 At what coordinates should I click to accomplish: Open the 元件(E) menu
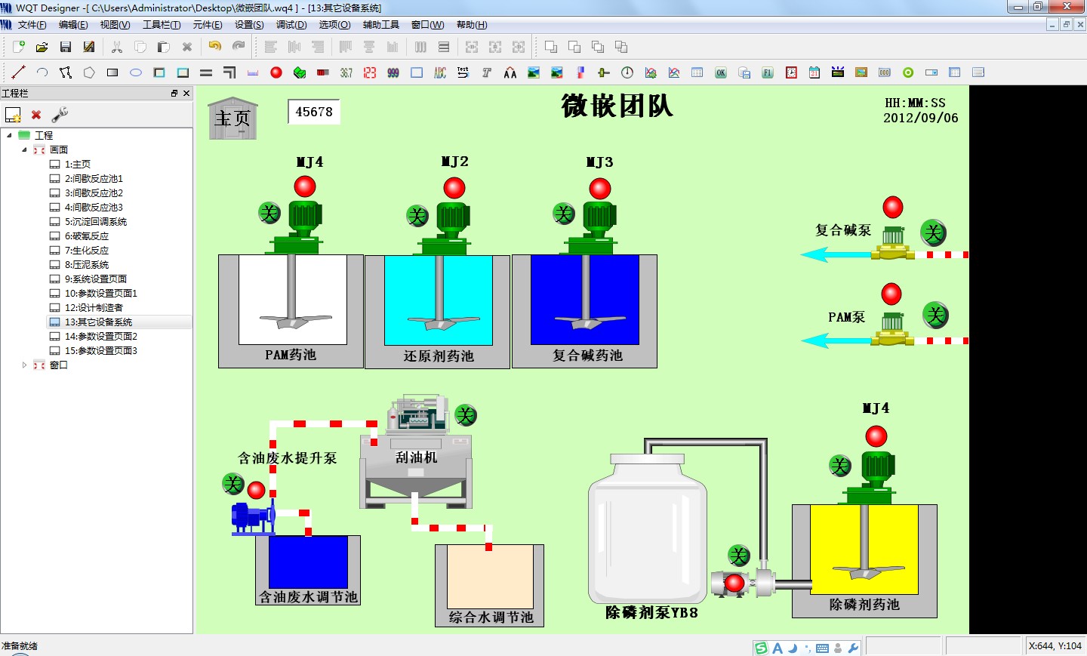click(x=208, y=25)
